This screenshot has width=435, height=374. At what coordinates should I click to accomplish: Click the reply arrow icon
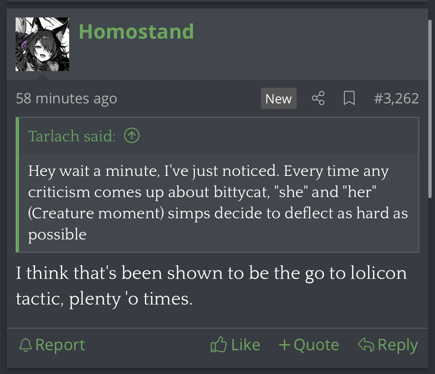(365, 345)
